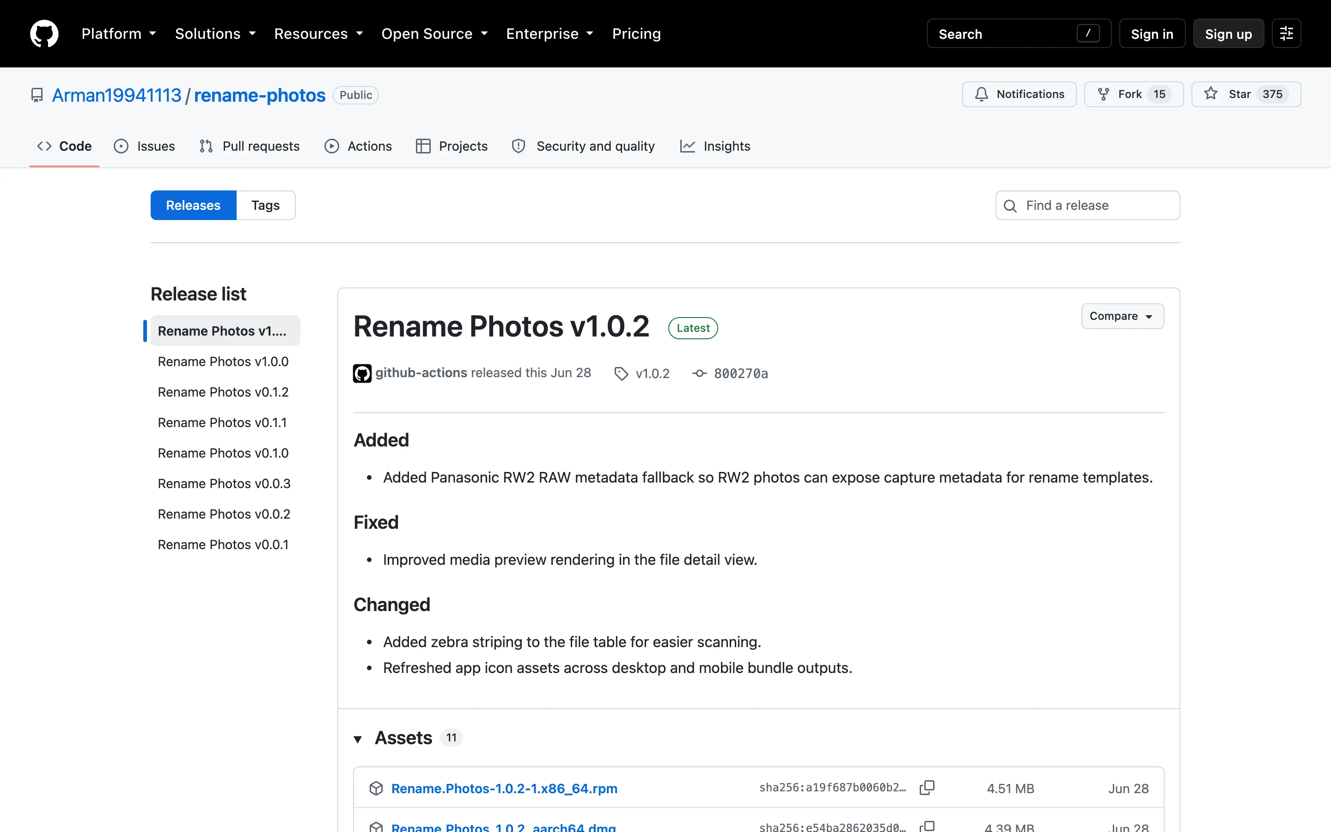This screenshot has width=1331, height=832.
Task: Download Rename.Photos-1.0.2-1.x86_64.rpm
Action: point(504,788)
